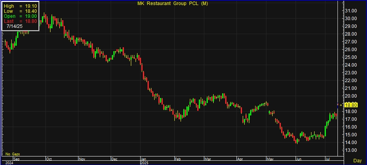Click the 2025 year label
Screen dimensions: 367x165
pos(144,163)
